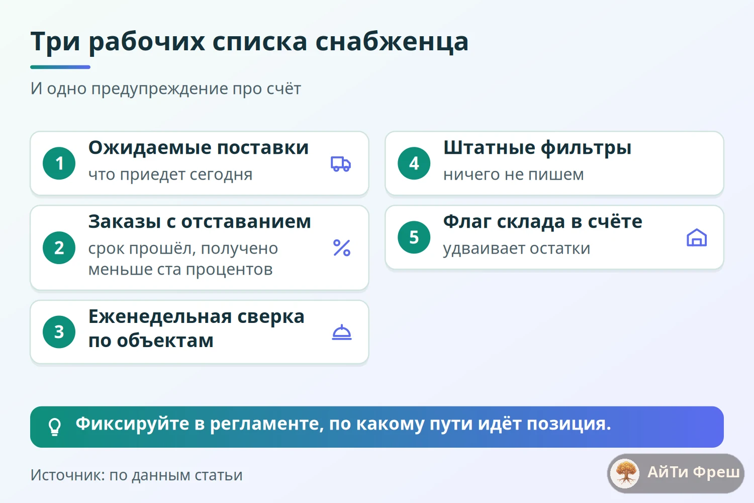Click the footer Источник: по данным статьи
This screenshot has height=503, width=754.
[137, 475]
